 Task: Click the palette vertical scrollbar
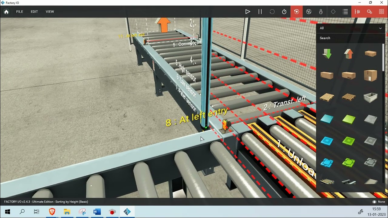[x=383, y=58]
